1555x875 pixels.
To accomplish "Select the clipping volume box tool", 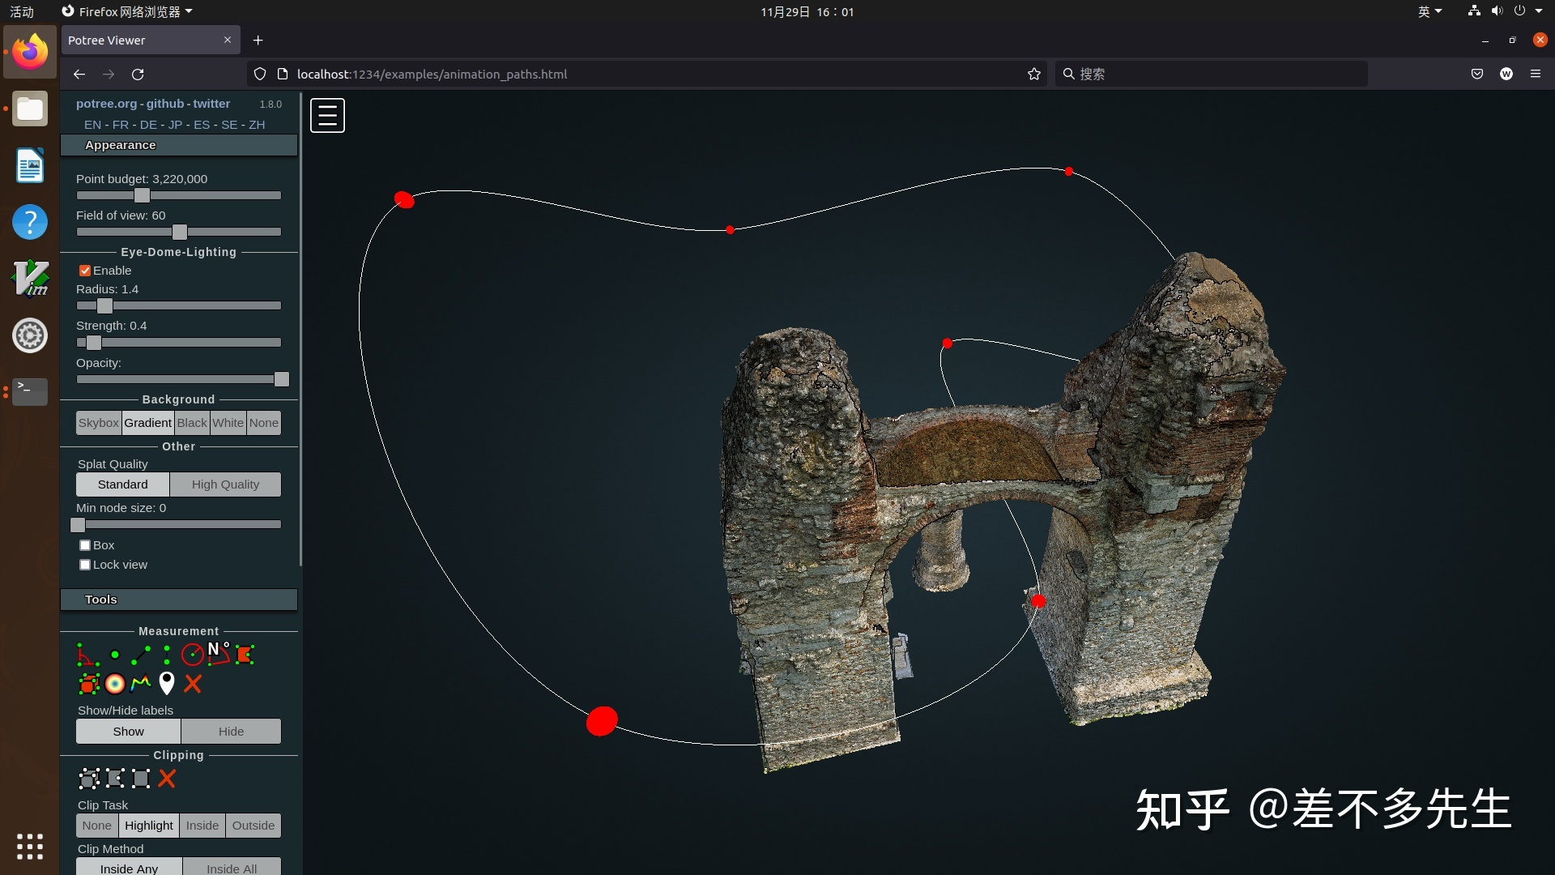I will click(x=89, y=779).
